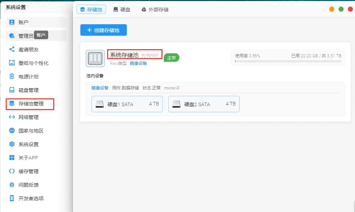Click the 网络管理 network icon
355x212 pixels.
tap(12, 117)
